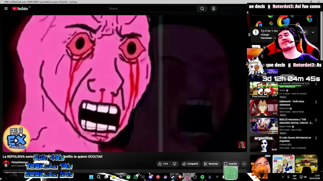Open options for the Eddsworld video

coord(316,102)
